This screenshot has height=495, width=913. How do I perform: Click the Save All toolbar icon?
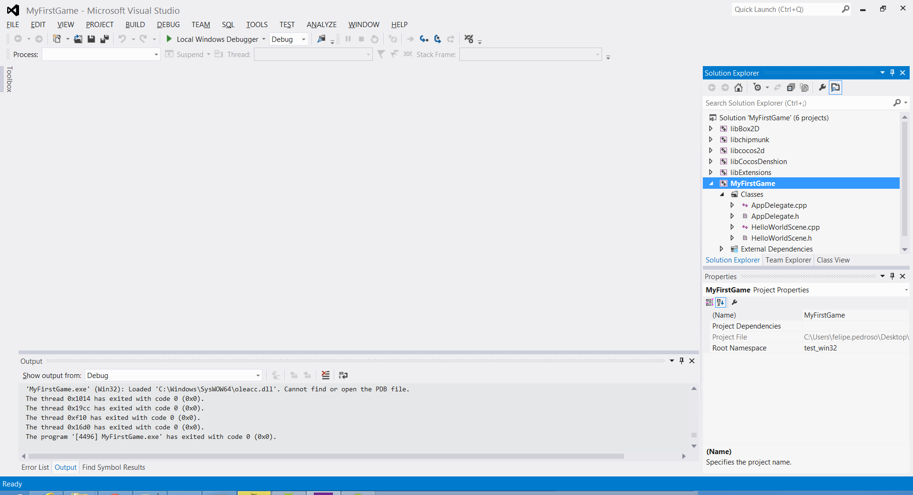pos(105,39)
